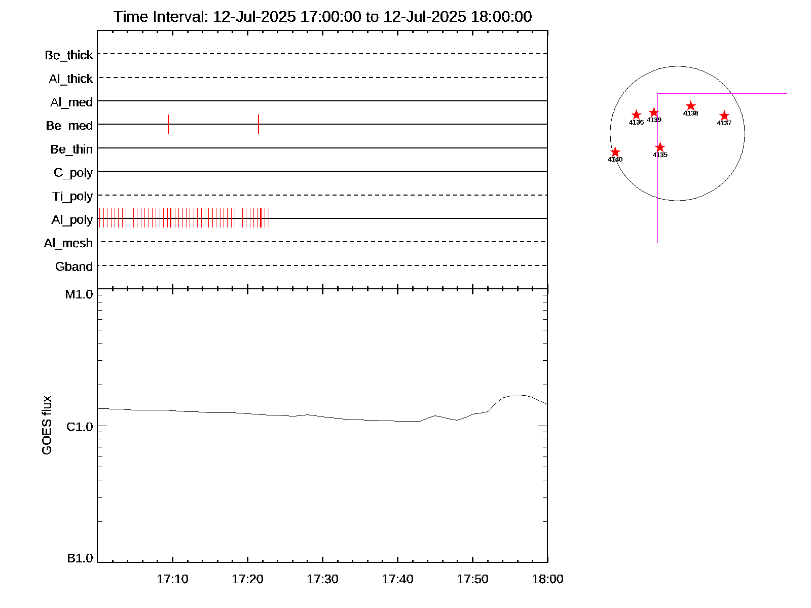Screen dimensions: 811x608
Task: Click the first red Be_med exposure marker
Action: 168,124
